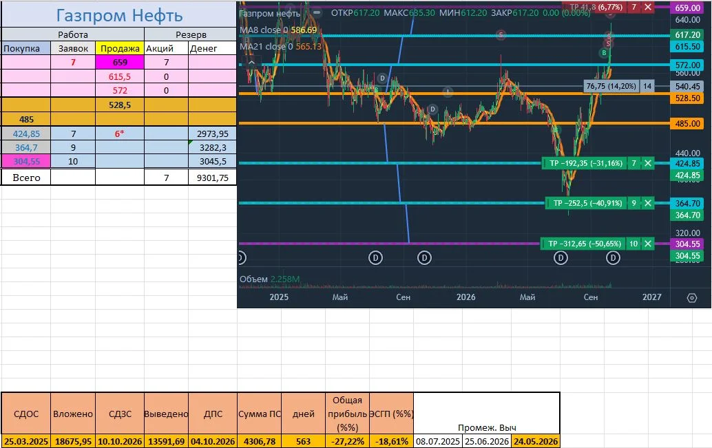Select the MA8 close 0 indicator legend
712x448 pixels.
(278, 30)
